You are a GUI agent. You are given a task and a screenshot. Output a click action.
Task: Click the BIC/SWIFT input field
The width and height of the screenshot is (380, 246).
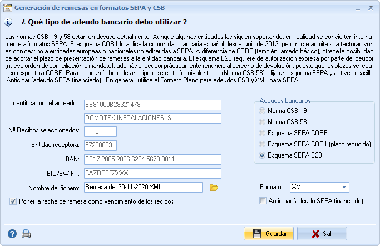pyautogui.click(x=152, y=173)
